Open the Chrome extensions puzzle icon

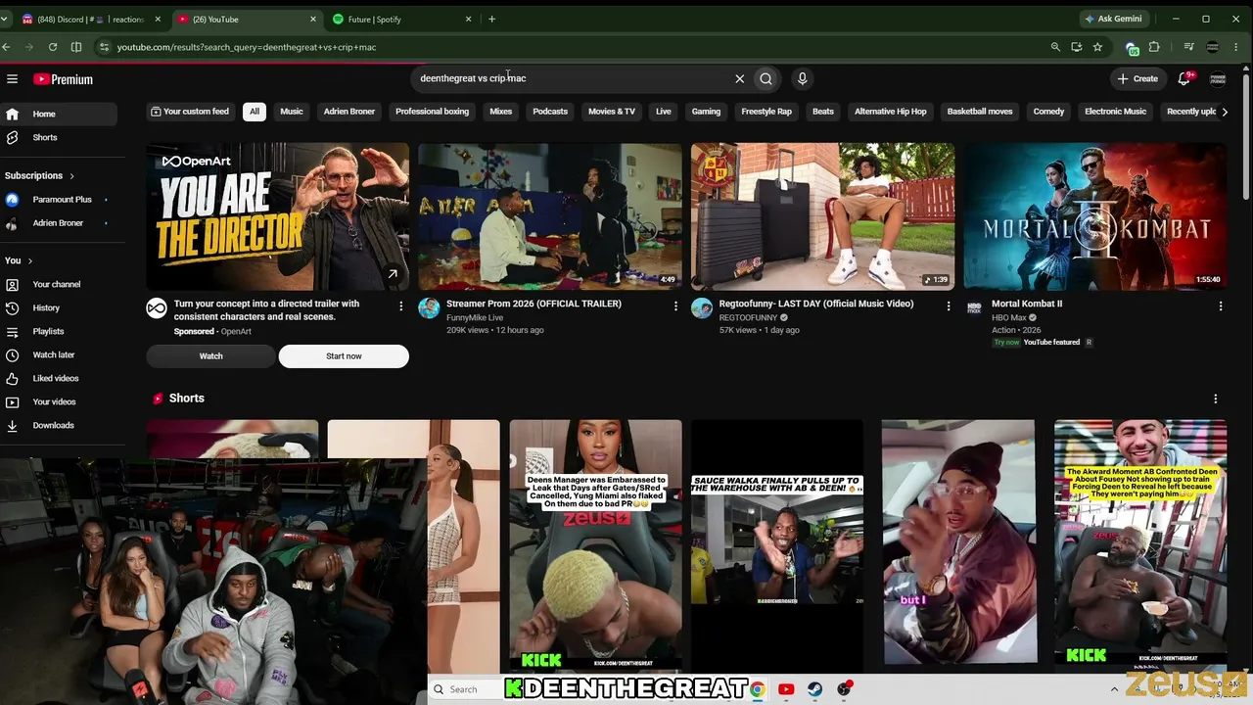[x=1154, y=47]
